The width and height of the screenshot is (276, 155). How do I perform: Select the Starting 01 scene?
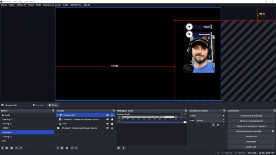tap(27, 119)
